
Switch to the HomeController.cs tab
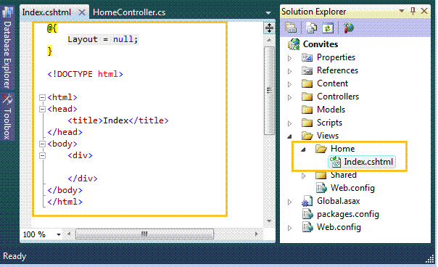coord(129,12)
